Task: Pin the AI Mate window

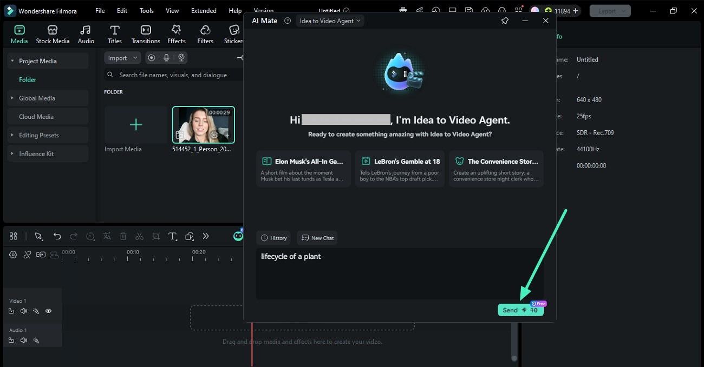Action: click(505, 21)
